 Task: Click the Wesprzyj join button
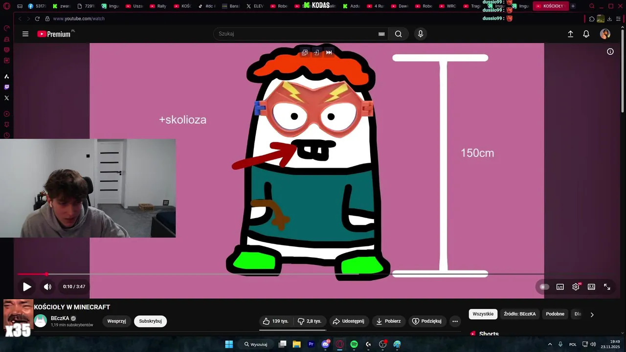pyautogui.click(x=116, y=321)
